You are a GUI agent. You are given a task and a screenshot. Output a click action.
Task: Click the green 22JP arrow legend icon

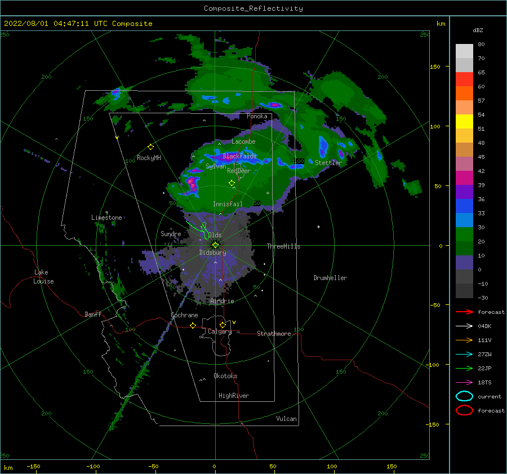click(x=464, y=368)
